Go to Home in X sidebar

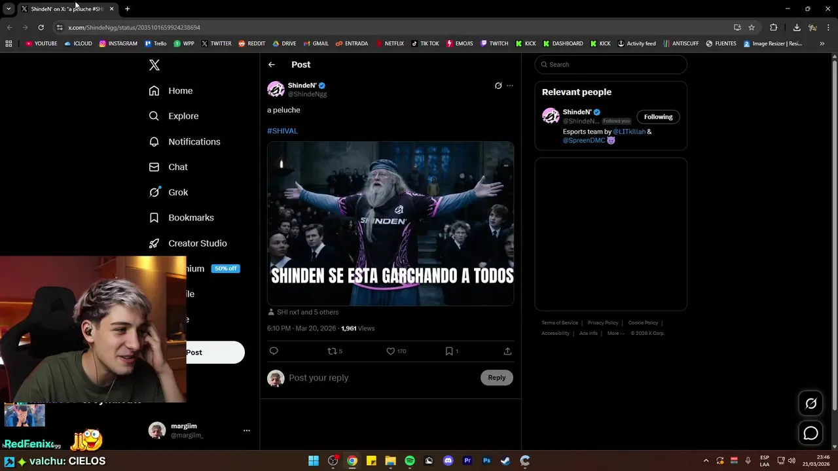click(x=171, y=91)
